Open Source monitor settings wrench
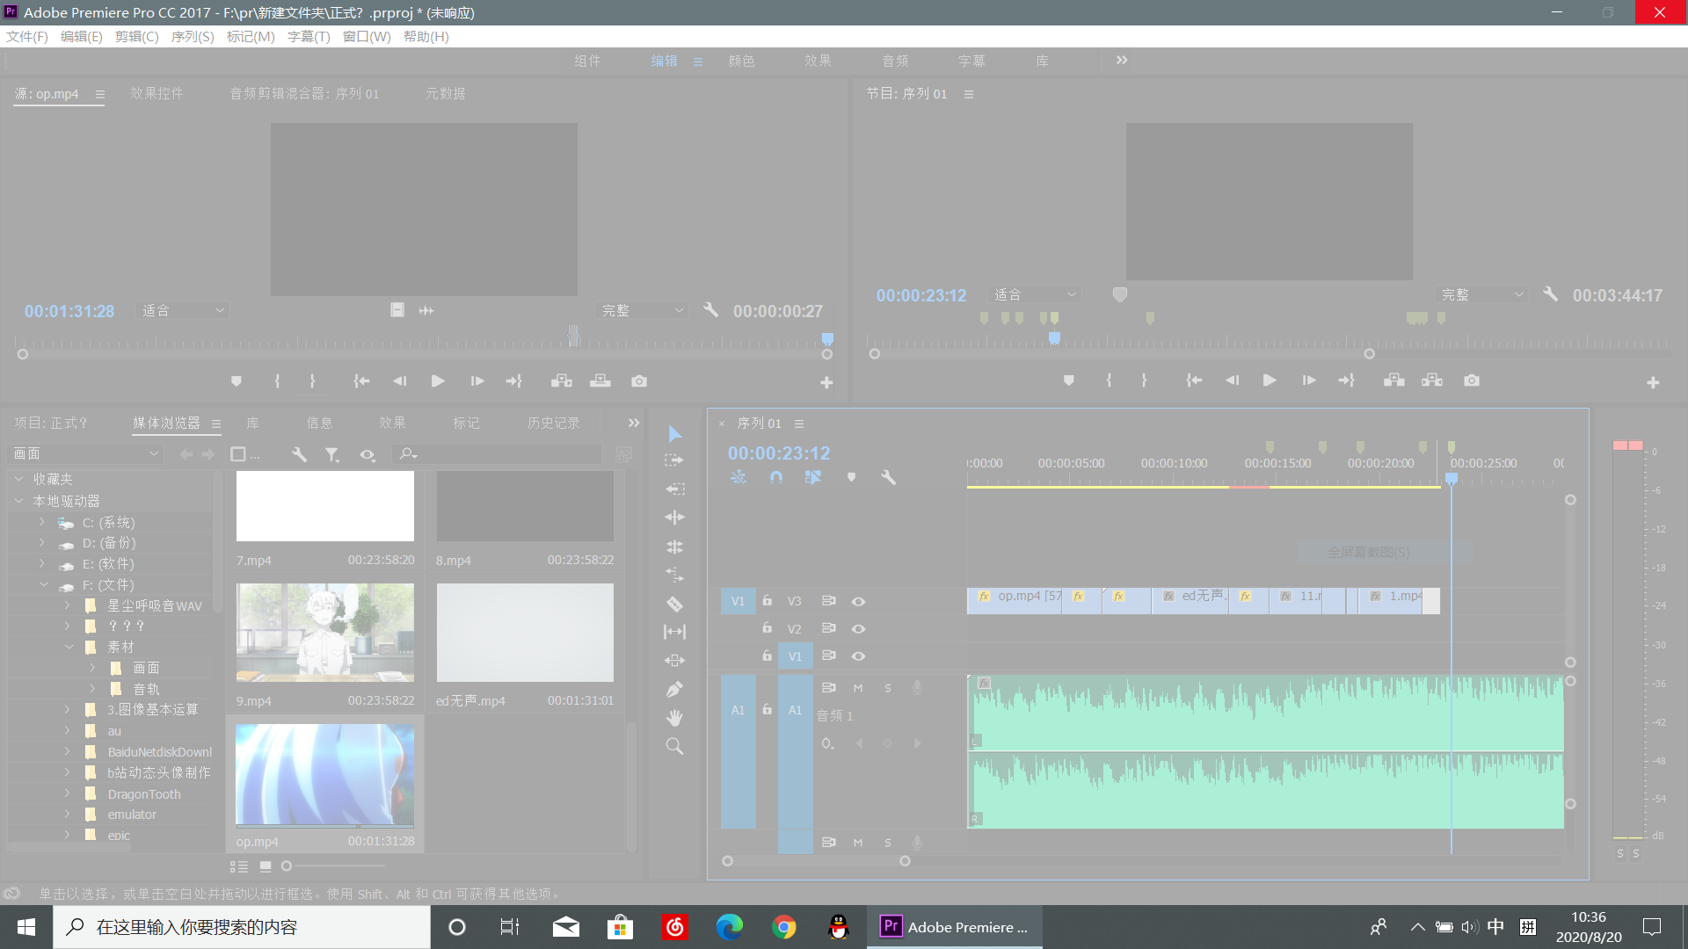 [x=711, y=310]
